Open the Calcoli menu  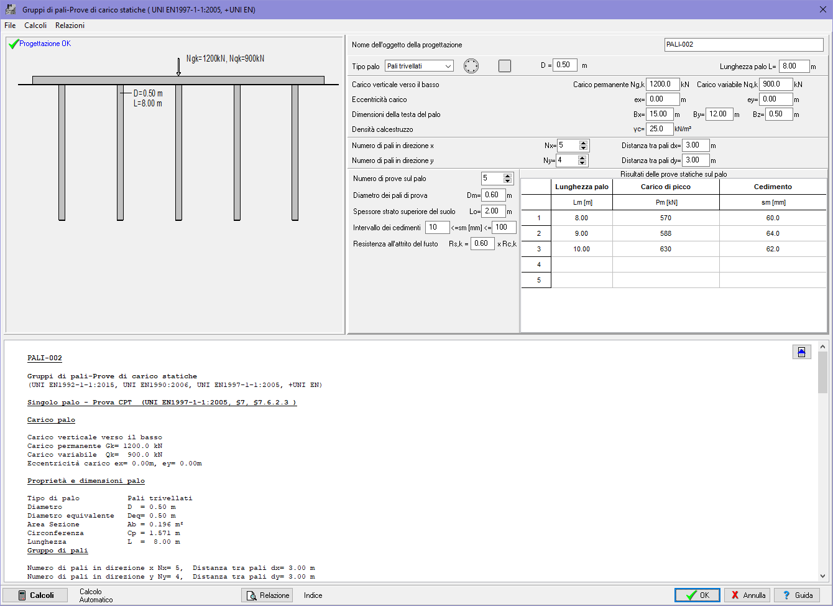click(x=35, y=26)
